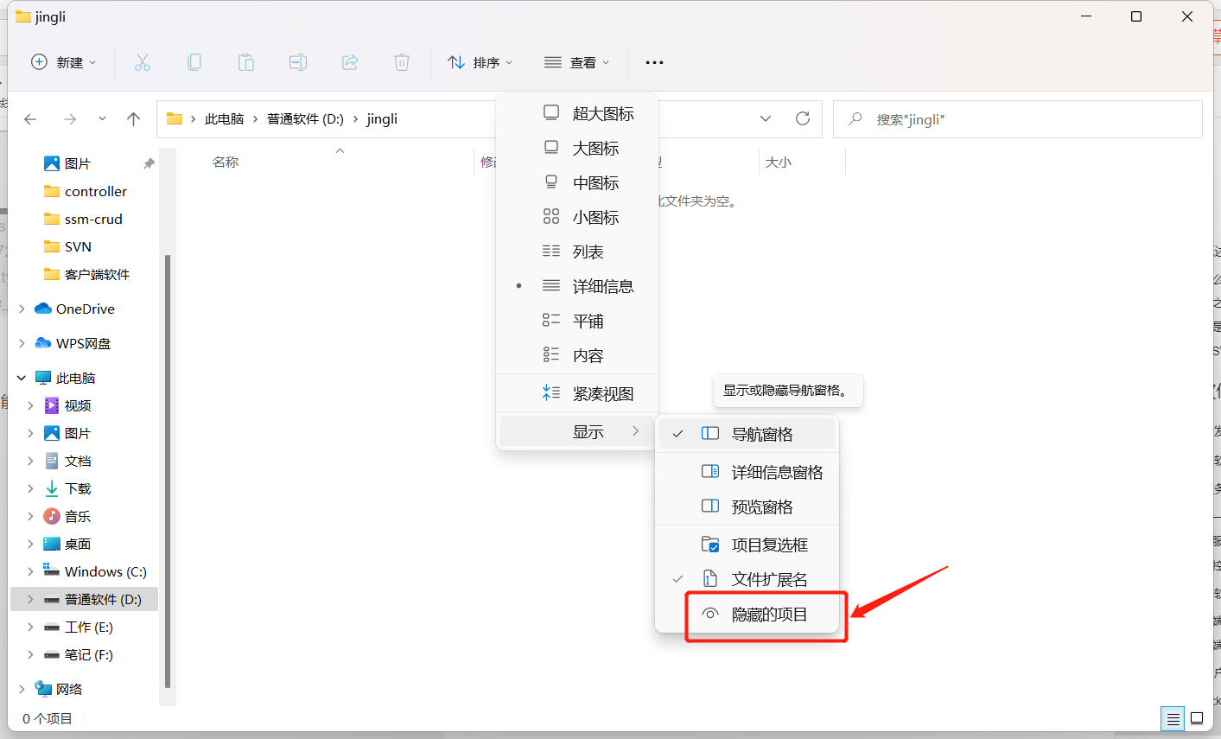This screenshot has width=1221, height=739.
Task: Expand the OneDrive tree node
Action: [22, 309]
